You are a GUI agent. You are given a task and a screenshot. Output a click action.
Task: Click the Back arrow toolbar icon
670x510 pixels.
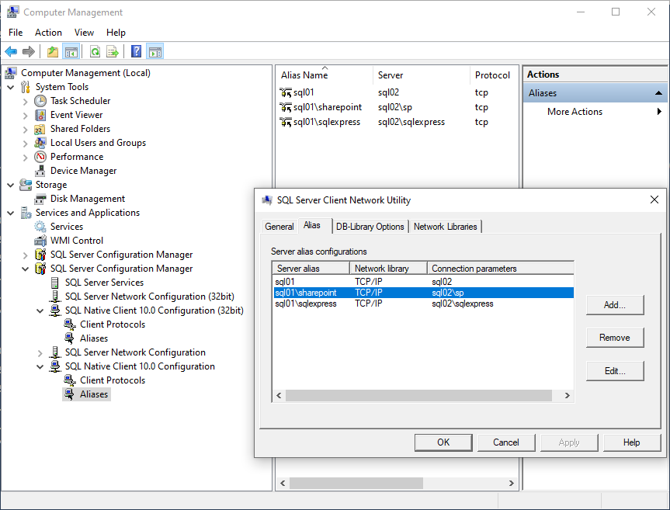point(11,52)
